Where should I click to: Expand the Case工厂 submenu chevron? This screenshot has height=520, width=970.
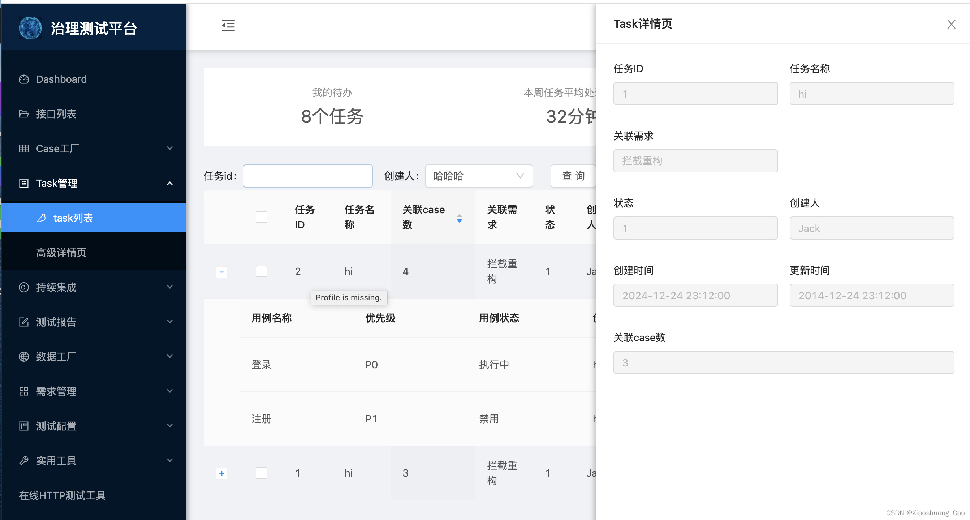170,148
